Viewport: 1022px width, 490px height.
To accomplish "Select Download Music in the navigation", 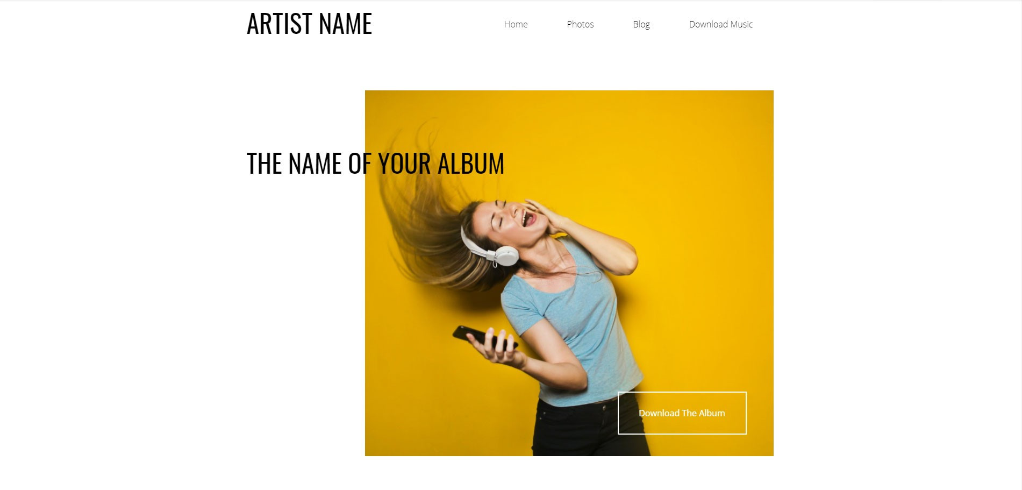I will tap(720, 24).
